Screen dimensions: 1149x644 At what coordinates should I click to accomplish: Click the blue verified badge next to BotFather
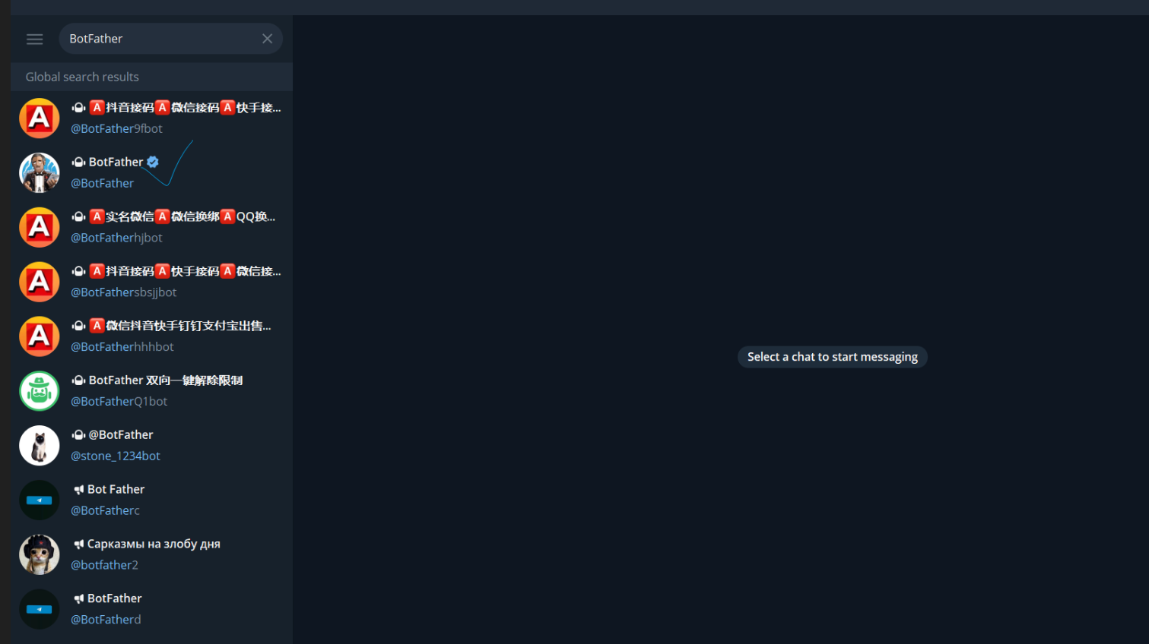153,162
